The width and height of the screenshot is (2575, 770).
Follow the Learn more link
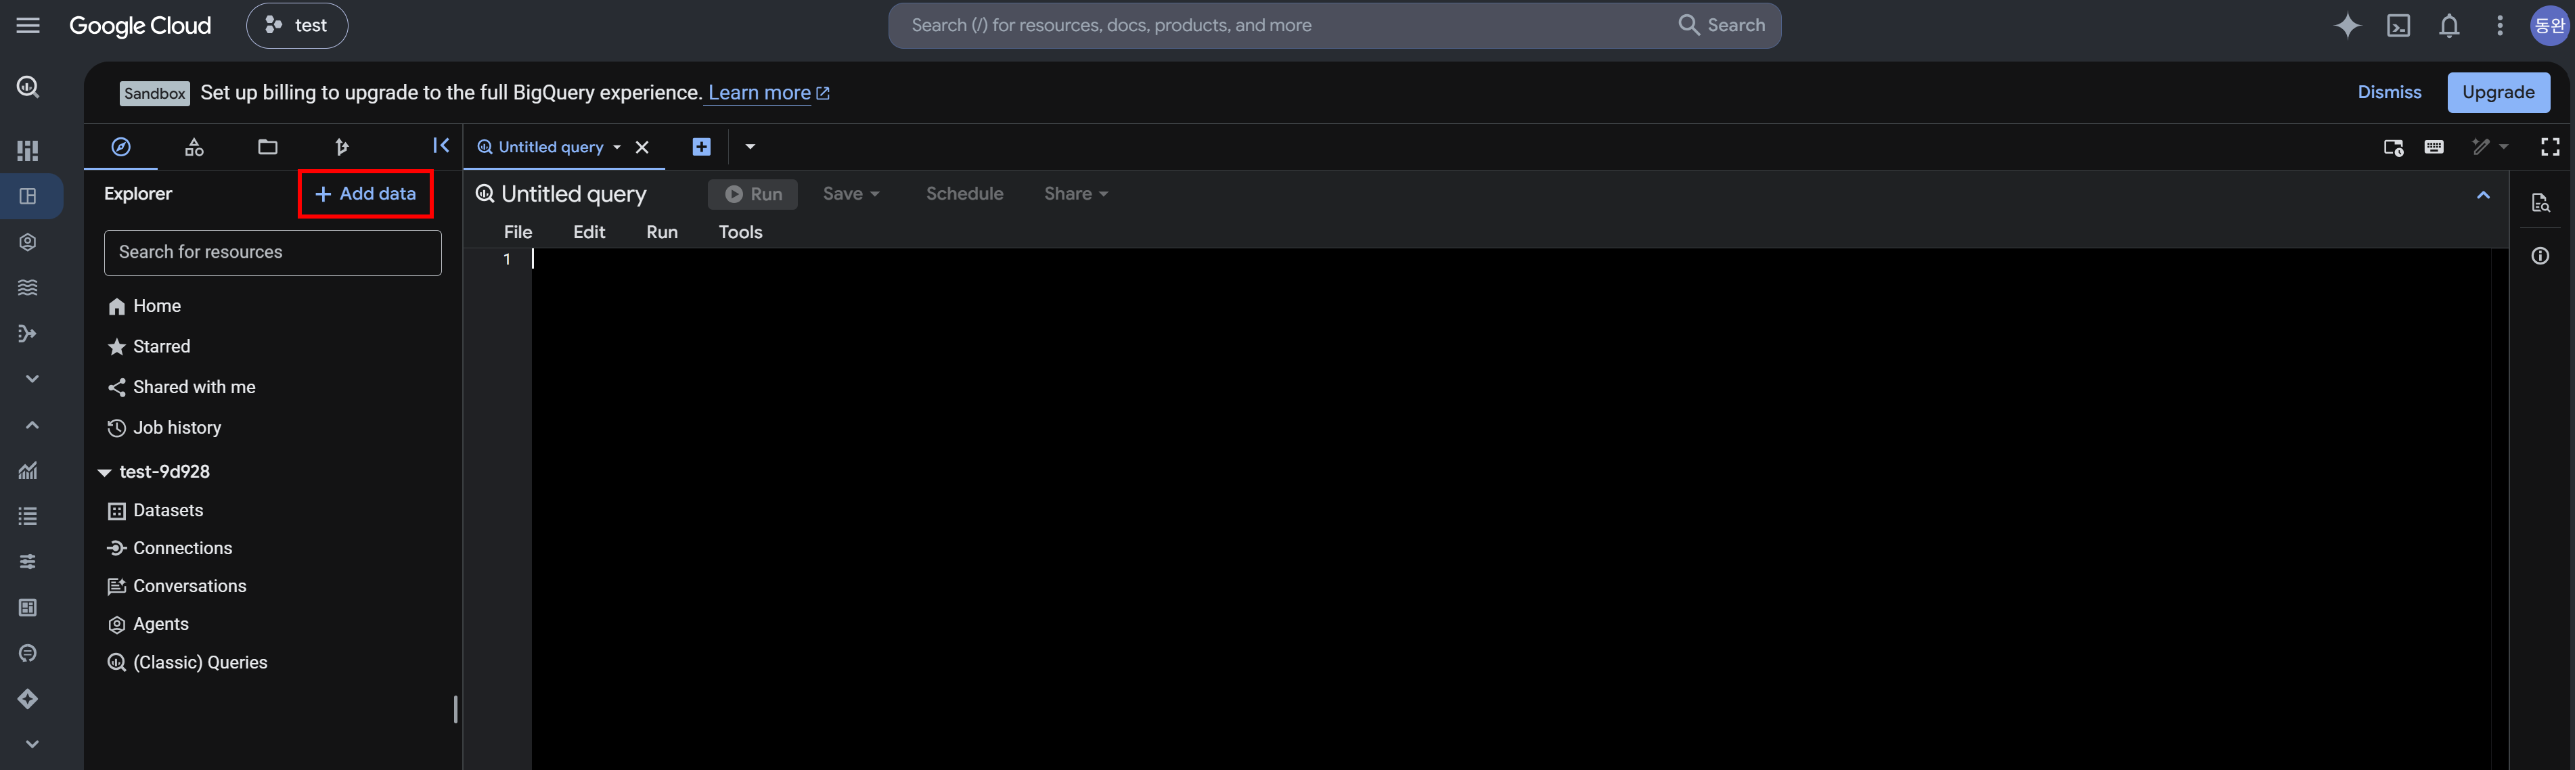tap(767, 93)
